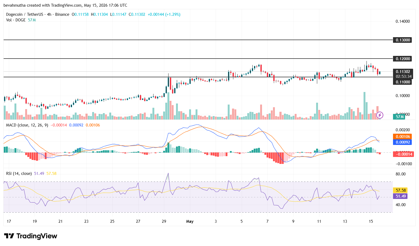419x246 pixels.
Task: Click the 0.12000 horizontal line price label
Action: [403, 59]
